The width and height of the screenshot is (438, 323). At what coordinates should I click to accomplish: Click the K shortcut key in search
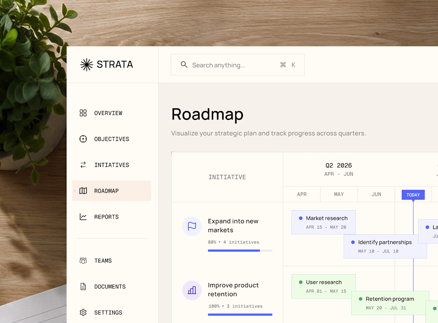[293, 65]
